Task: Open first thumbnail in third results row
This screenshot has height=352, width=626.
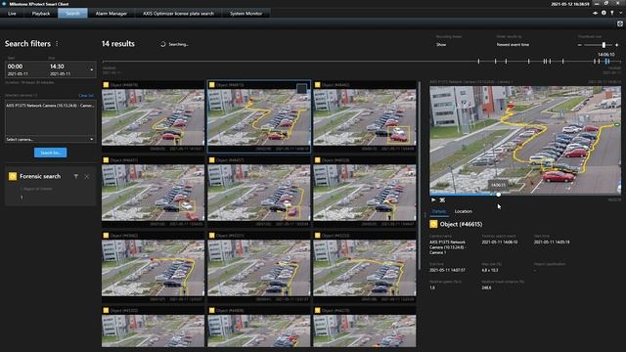Action: click(x=153, y=268)
